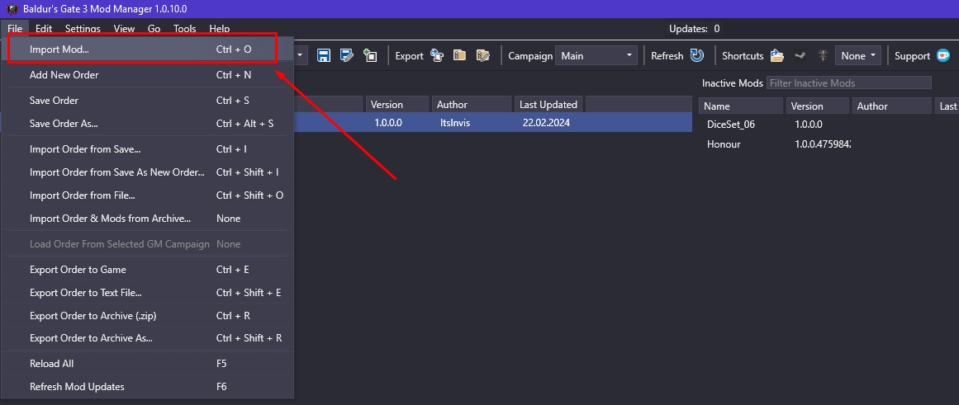
Task: Select the Honour inactive mod
Action: coord(724,144)
